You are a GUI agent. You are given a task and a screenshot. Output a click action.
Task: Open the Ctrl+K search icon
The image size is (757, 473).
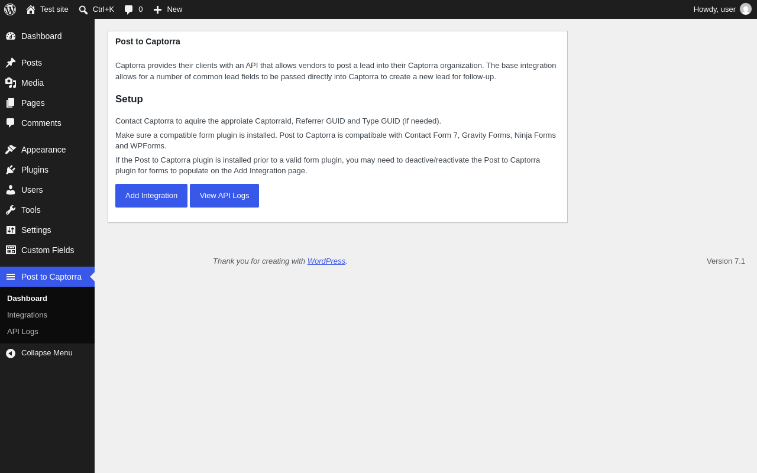tap(83, 9)
